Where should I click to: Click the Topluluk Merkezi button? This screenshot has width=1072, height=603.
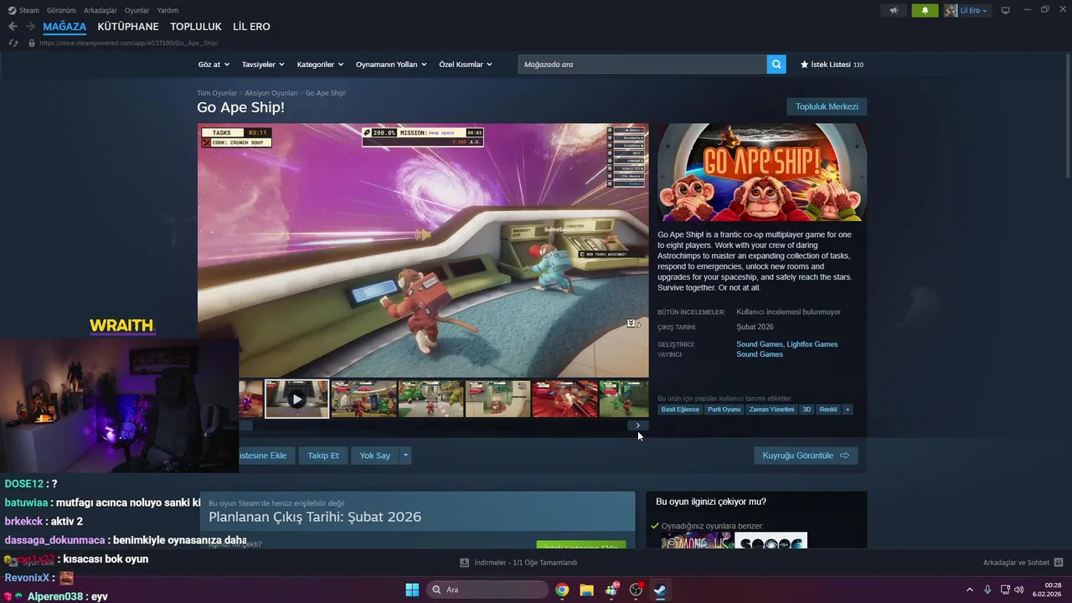pos(827,106)
